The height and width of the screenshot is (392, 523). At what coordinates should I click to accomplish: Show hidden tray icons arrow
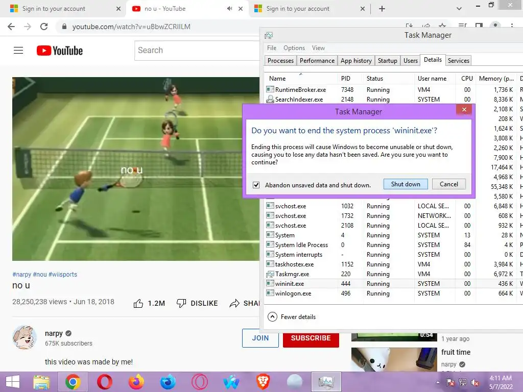438,382
